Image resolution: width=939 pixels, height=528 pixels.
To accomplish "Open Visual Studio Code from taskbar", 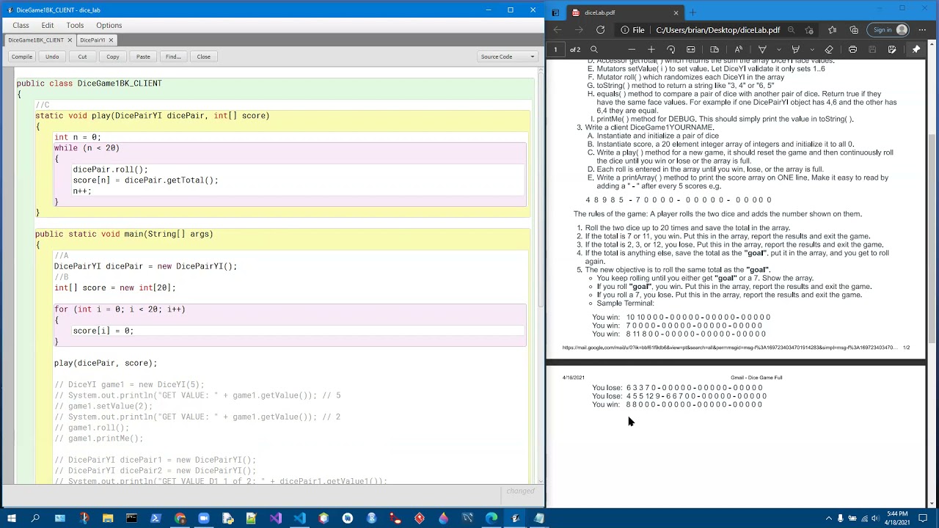I will (x=299, y=518).
